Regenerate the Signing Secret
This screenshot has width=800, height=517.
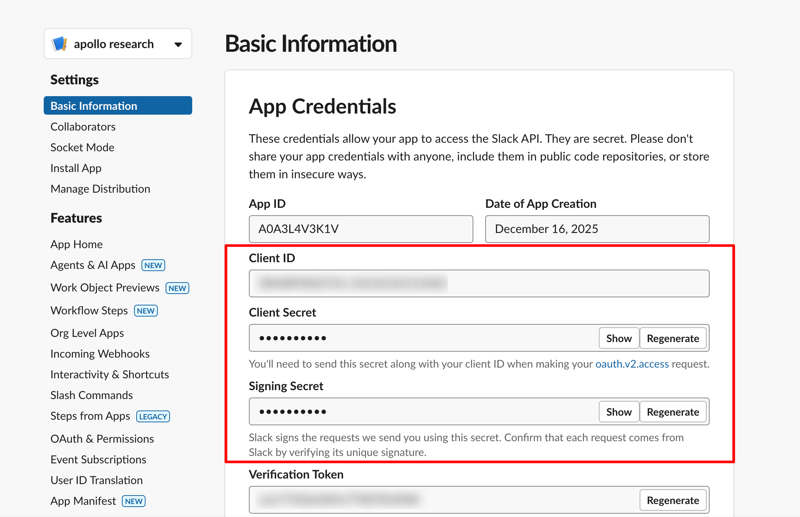(x=673, y=412)
